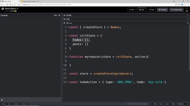The image size is (190, 106).
Task: Clear the console output
Action: 55,15
